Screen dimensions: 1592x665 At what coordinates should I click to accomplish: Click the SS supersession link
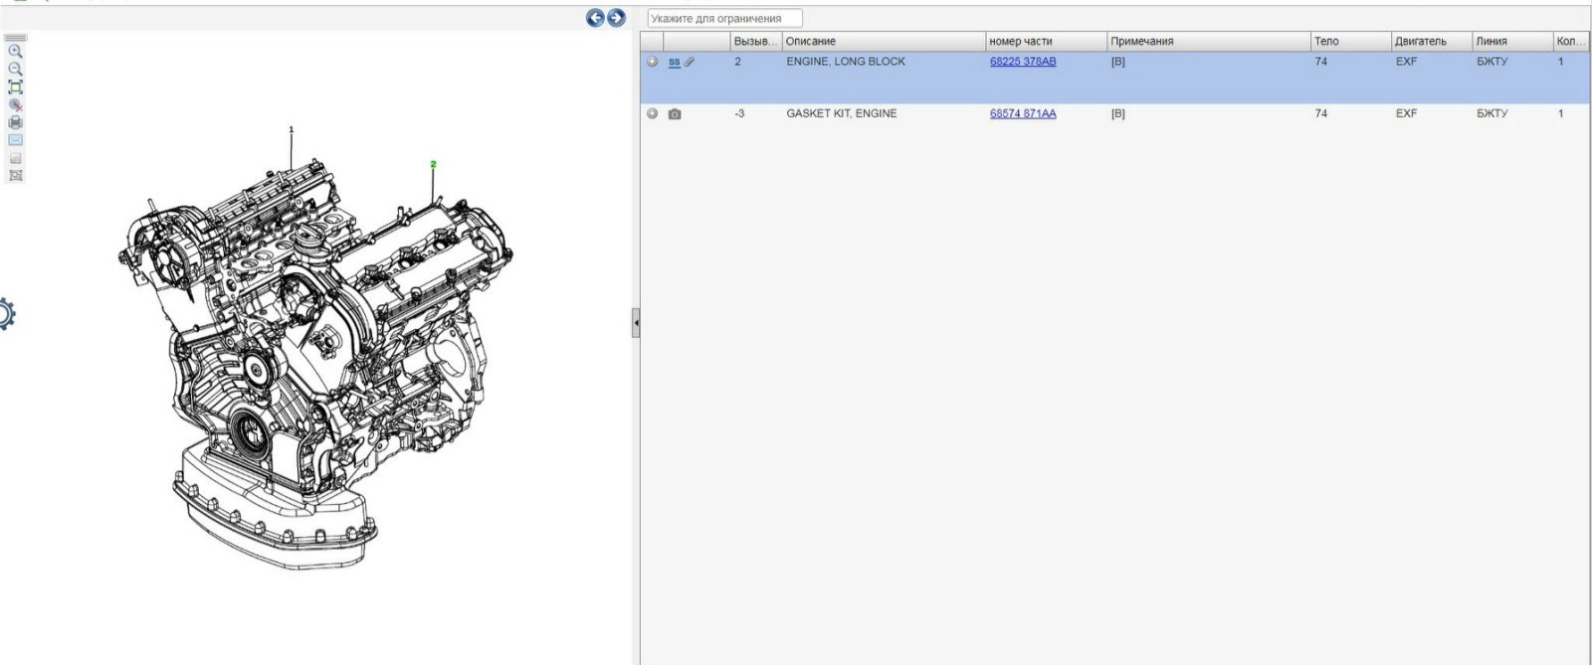[x=674, y=62]
